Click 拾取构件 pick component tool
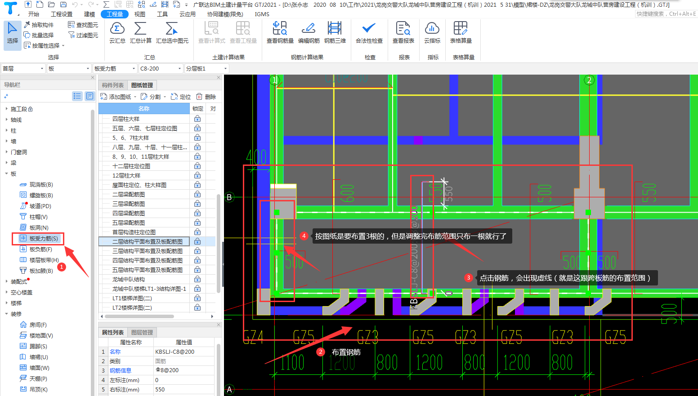 [39, 25]
